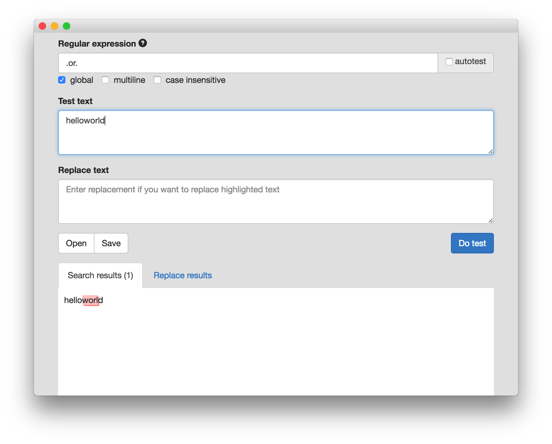Click the regular expression help question-mark icon

point(143,43)
